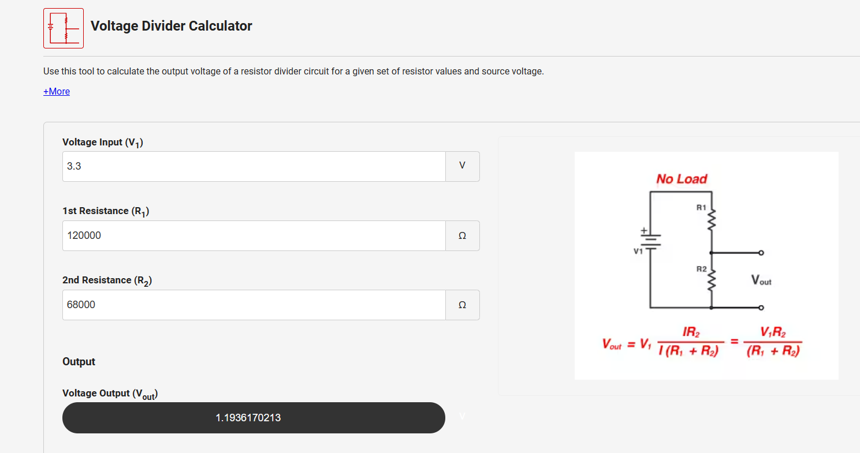Click the Ω unit symbol beside 1st Resistance
This screenshot has height=453, width=860.
462,236
